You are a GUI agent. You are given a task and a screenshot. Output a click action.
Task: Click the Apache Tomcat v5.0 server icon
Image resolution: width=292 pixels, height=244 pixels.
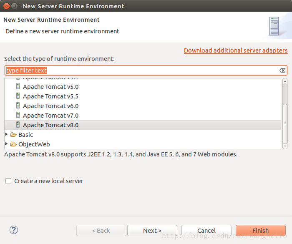pyautogui.click(x=18, y=86)
